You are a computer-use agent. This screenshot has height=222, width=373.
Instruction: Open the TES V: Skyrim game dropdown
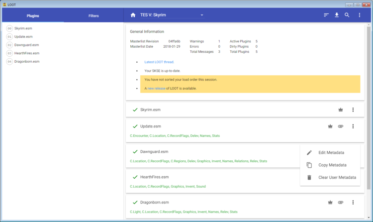click(172, 15)
